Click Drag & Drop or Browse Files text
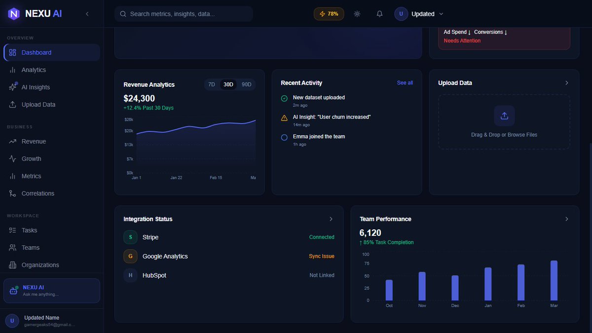This screenshot has width=592, height=333. (x=504, y=135)
